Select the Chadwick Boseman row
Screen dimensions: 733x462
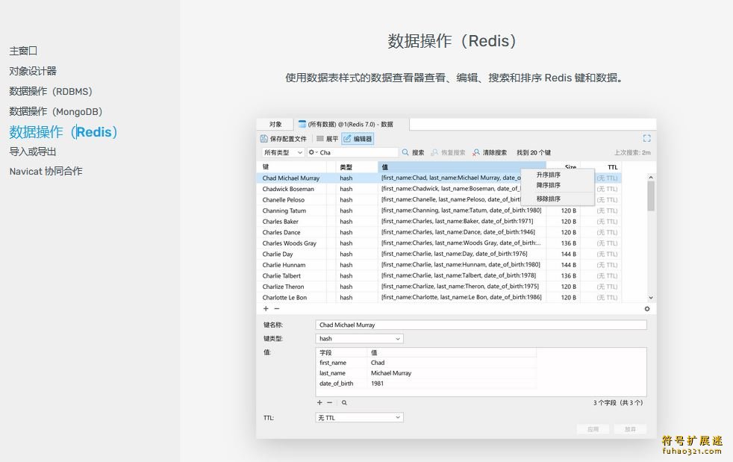pos(439,189)
